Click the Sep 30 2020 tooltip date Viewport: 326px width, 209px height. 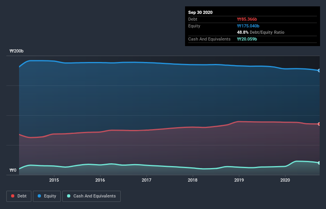200,12
